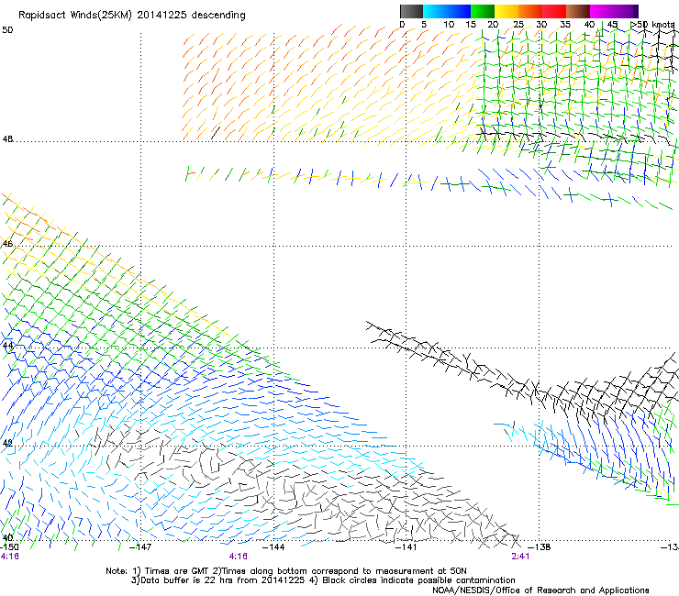Click the longitude label -150

click(x=9, y=547)
